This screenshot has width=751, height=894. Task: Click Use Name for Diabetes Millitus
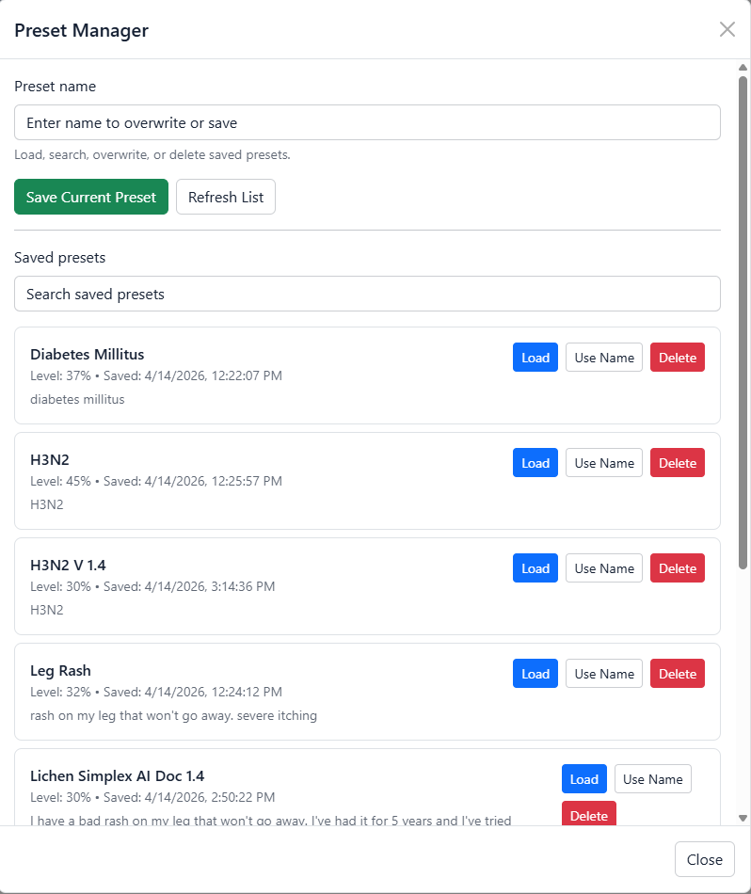pos(603,358)
